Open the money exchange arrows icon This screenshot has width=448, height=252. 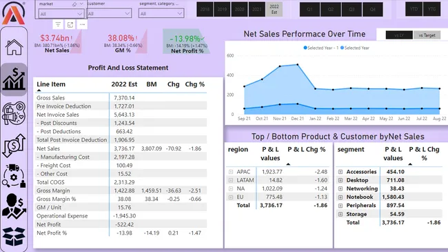pyautogui.click(x=14, y=146)
